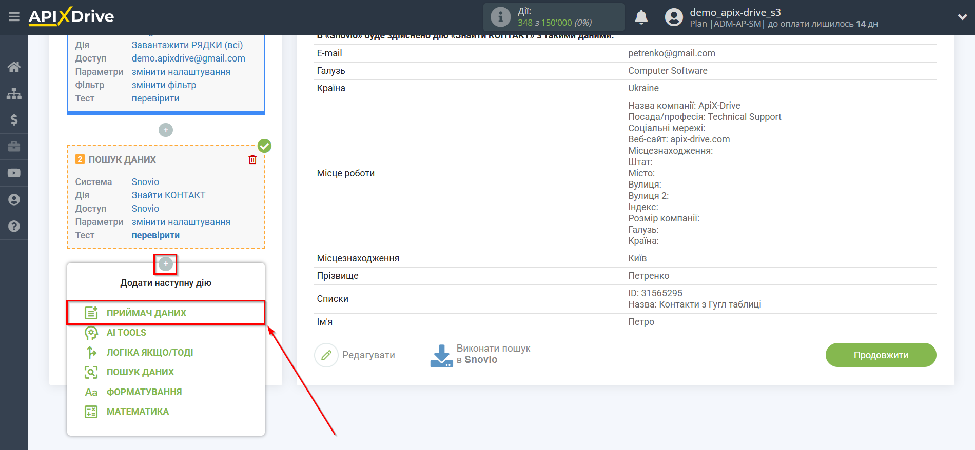Click the user avatar icon
Image resolution: width=975 pixels, height=450 pixels.
tap(674, 17)
